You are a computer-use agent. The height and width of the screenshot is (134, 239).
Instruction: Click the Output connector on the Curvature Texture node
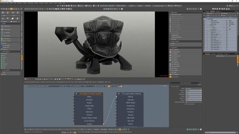pyautogui.click(x=103, y=124)
